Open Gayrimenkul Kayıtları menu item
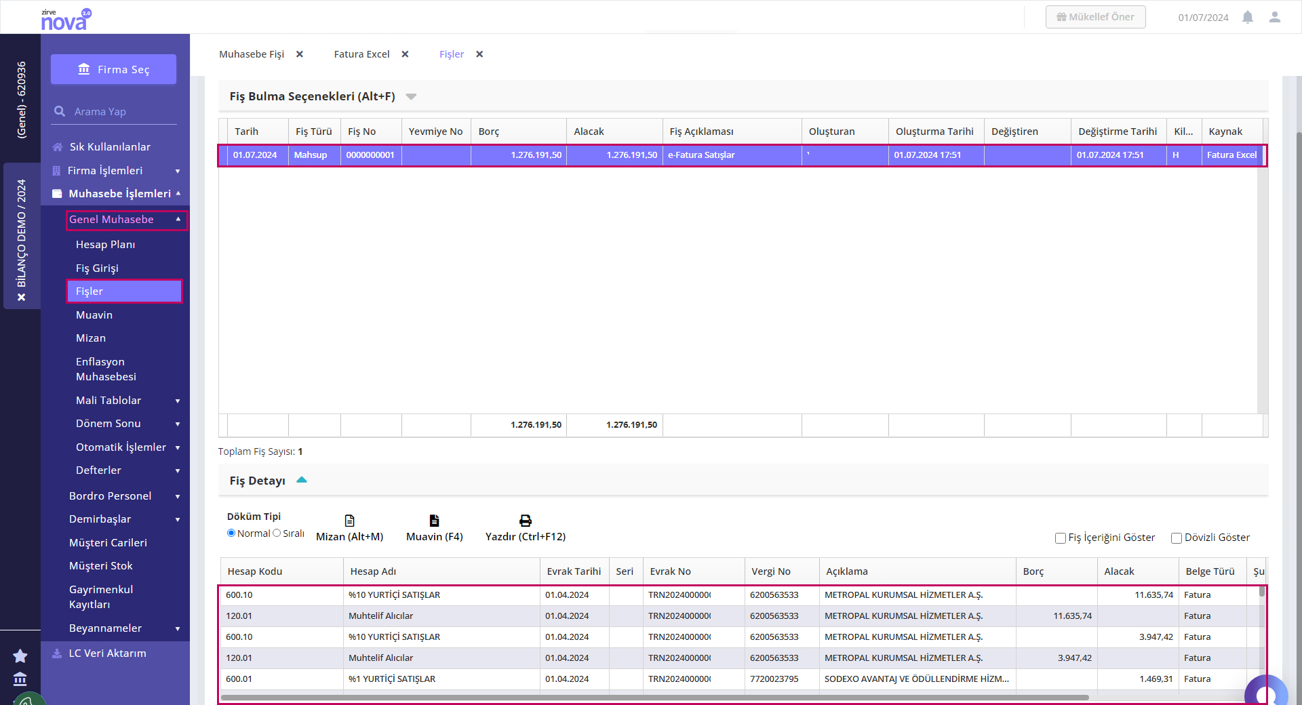The width and height of the screenshot is (1302, 705). coord(101,597)
